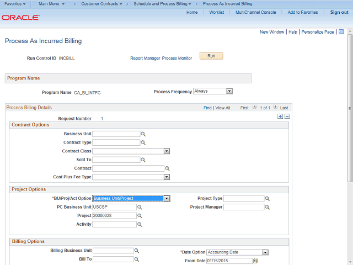Click the Sold To lookup magnifier
Viewport: 353px width, 265px height.
point(143,160)
